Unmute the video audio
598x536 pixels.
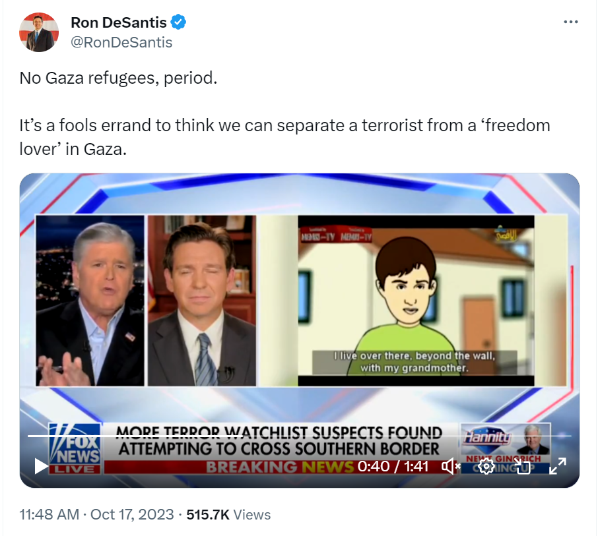(x=451, y=466)
